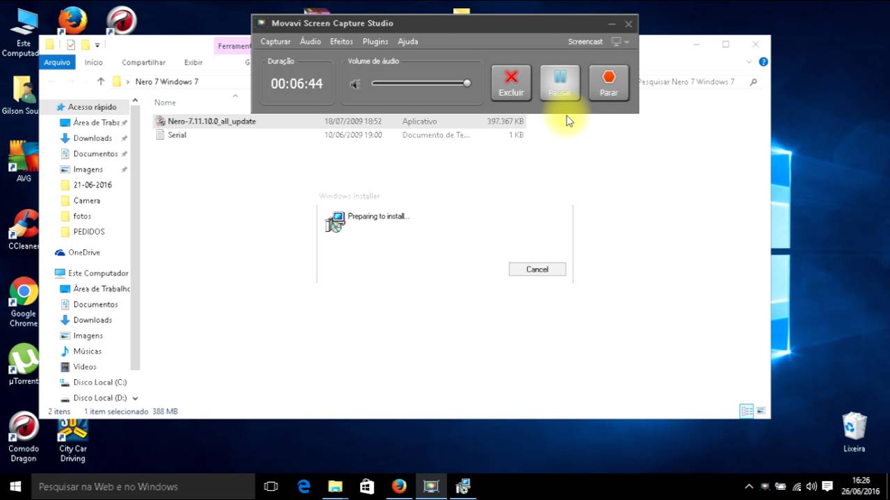Screen dimensions: 890x500
Task: Click the Excluir red X button
Action: [511, 83]
